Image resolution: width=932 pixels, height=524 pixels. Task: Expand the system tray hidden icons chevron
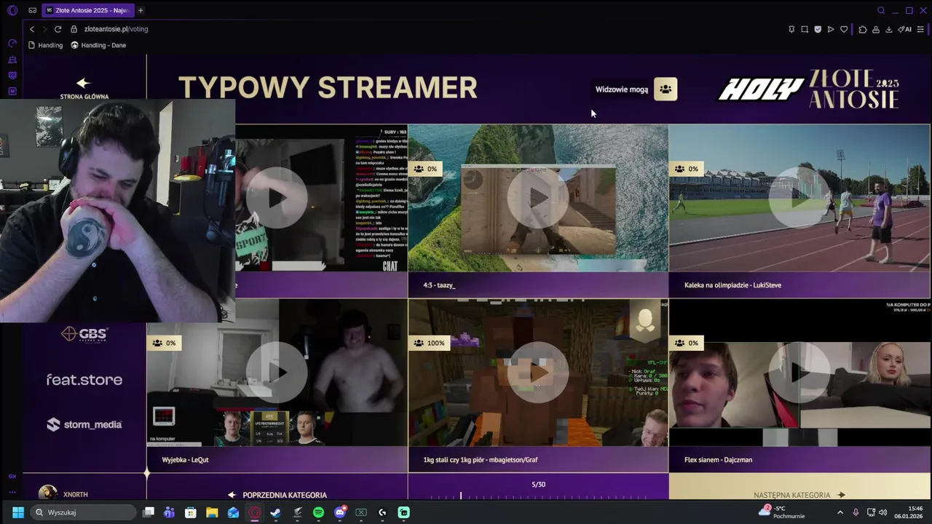[840, 512]
